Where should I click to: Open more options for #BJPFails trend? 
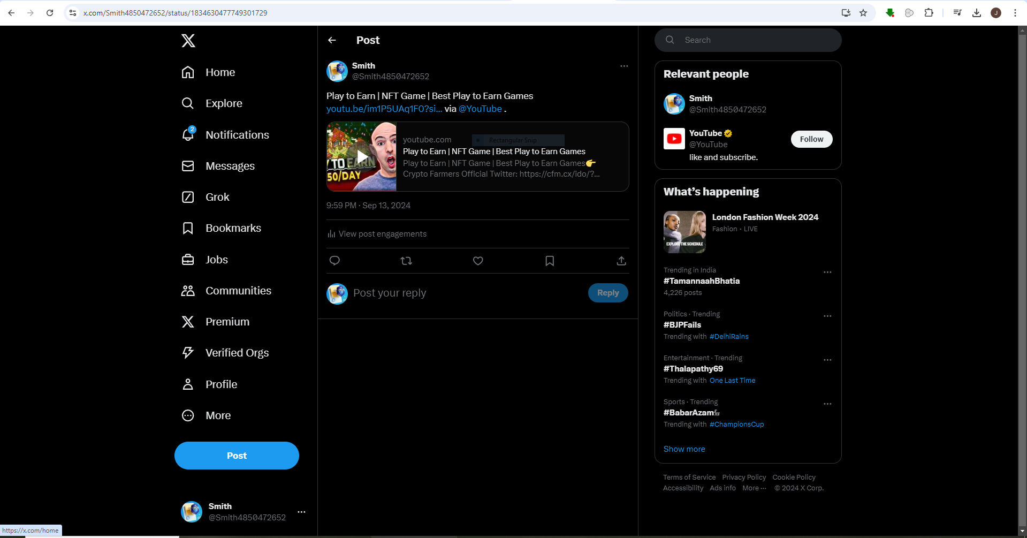827,316
